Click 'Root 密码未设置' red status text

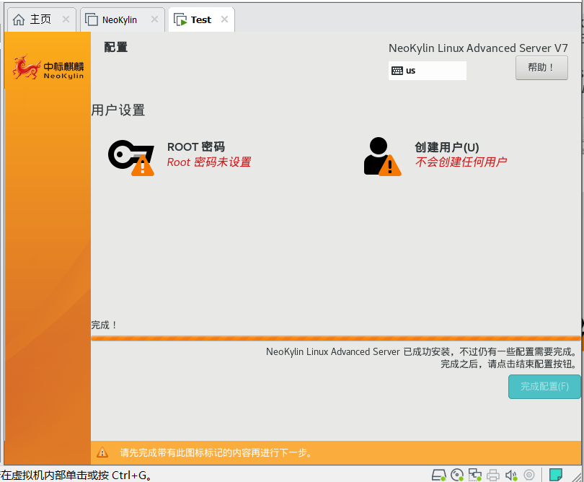tap(209, 162)
